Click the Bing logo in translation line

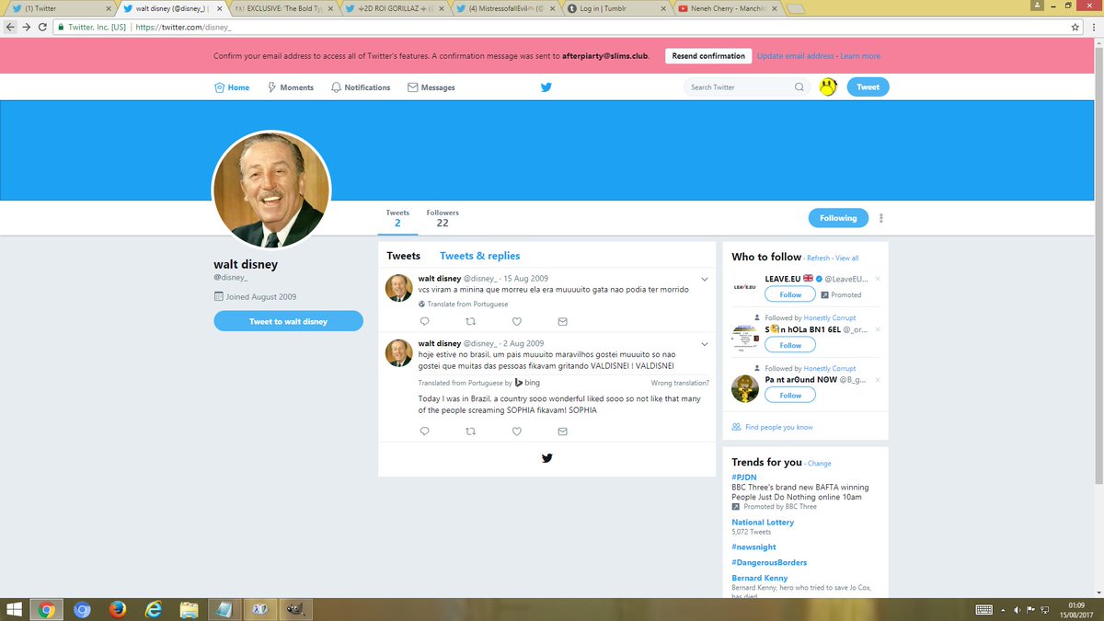[x=527, y=383]
